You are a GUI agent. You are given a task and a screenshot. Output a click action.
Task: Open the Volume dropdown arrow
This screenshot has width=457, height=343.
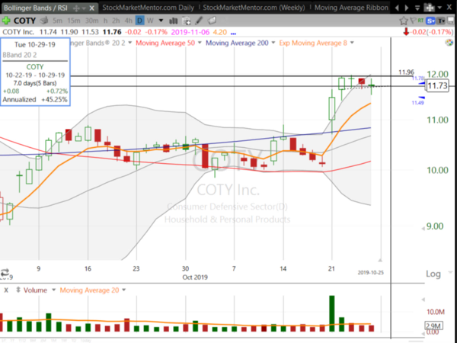coord(53,290)
